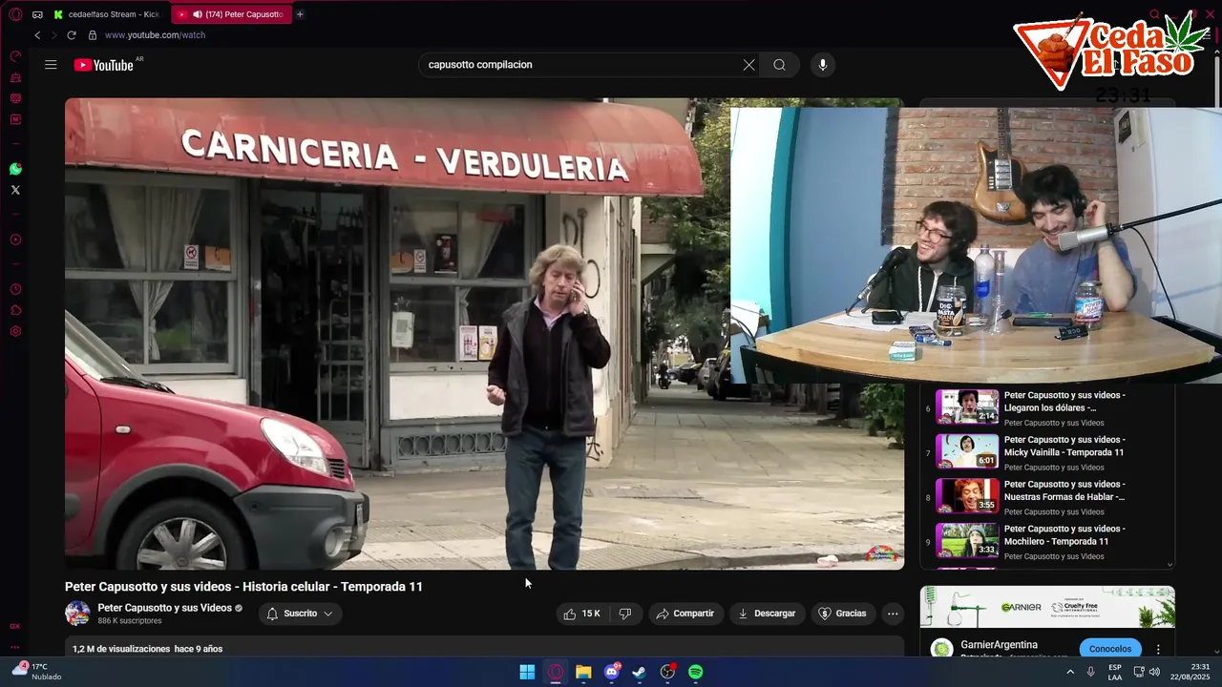Viewport: 1222px width, 687px height.
Task: Dislike the video with thumbs down
Action: 625,614
